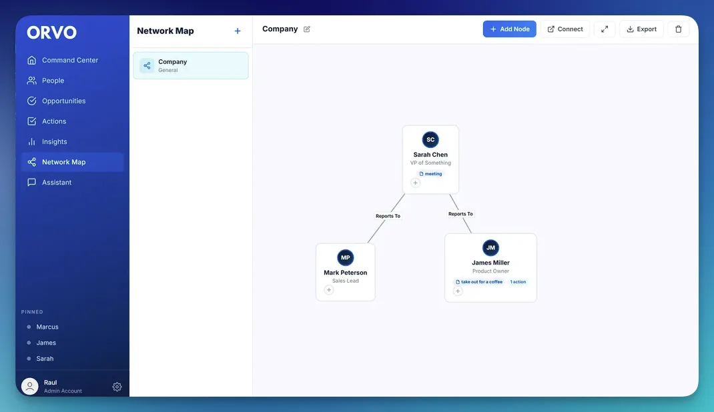
Task: Click the JM avatar on James Miller
Action: pyautogui.click(x=490, y=248)
